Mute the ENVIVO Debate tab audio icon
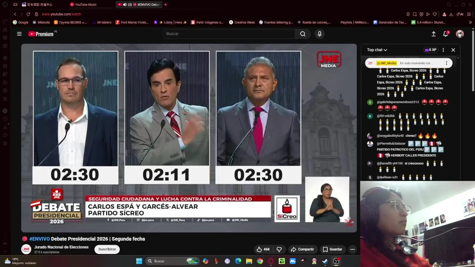 pos(125,4)
